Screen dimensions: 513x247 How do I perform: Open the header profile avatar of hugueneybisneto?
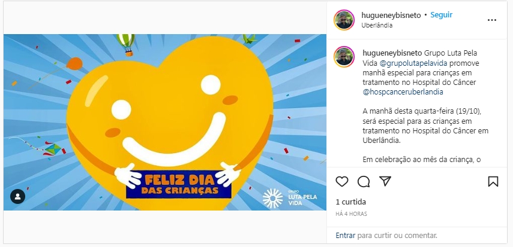click(x=344, y=20)
